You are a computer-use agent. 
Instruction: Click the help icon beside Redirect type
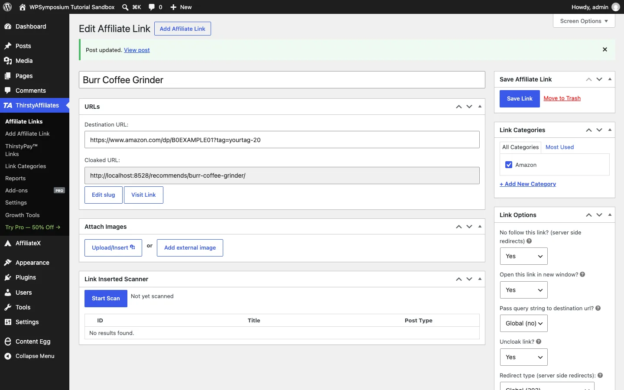coord(600,375)
